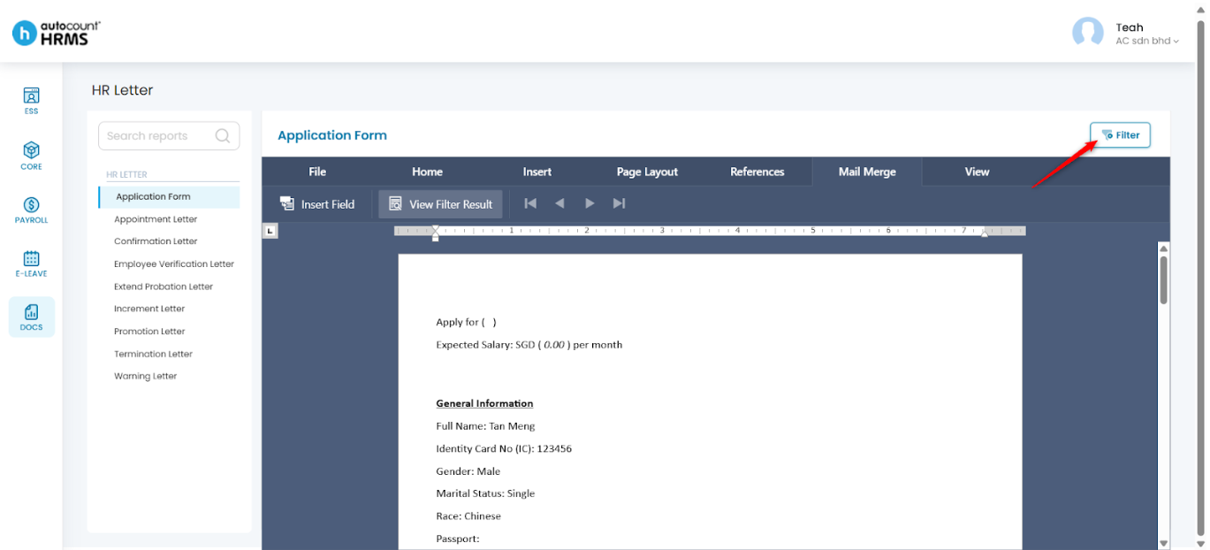Go to next record
The height and width of the screenshot is (550, 1210).
point(590,203)
